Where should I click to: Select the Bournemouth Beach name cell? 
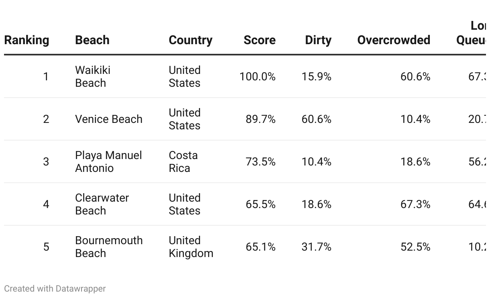[109, 247]
